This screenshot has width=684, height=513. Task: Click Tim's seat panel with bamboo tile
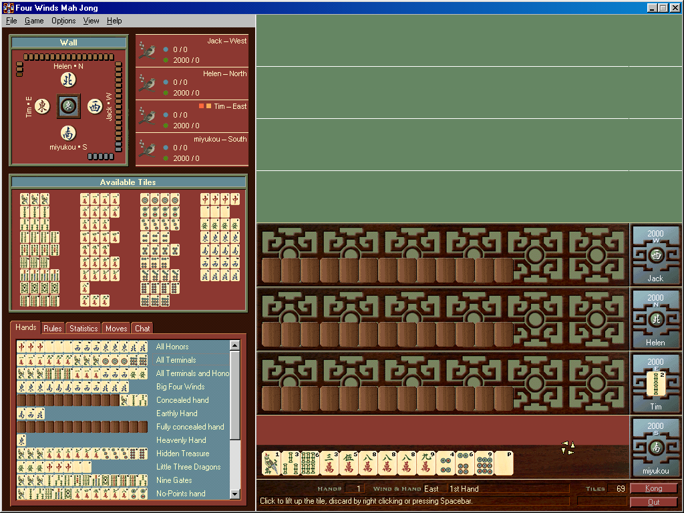655,383
